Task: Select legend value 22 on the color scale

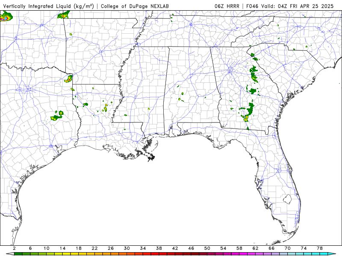Action: 94,248
